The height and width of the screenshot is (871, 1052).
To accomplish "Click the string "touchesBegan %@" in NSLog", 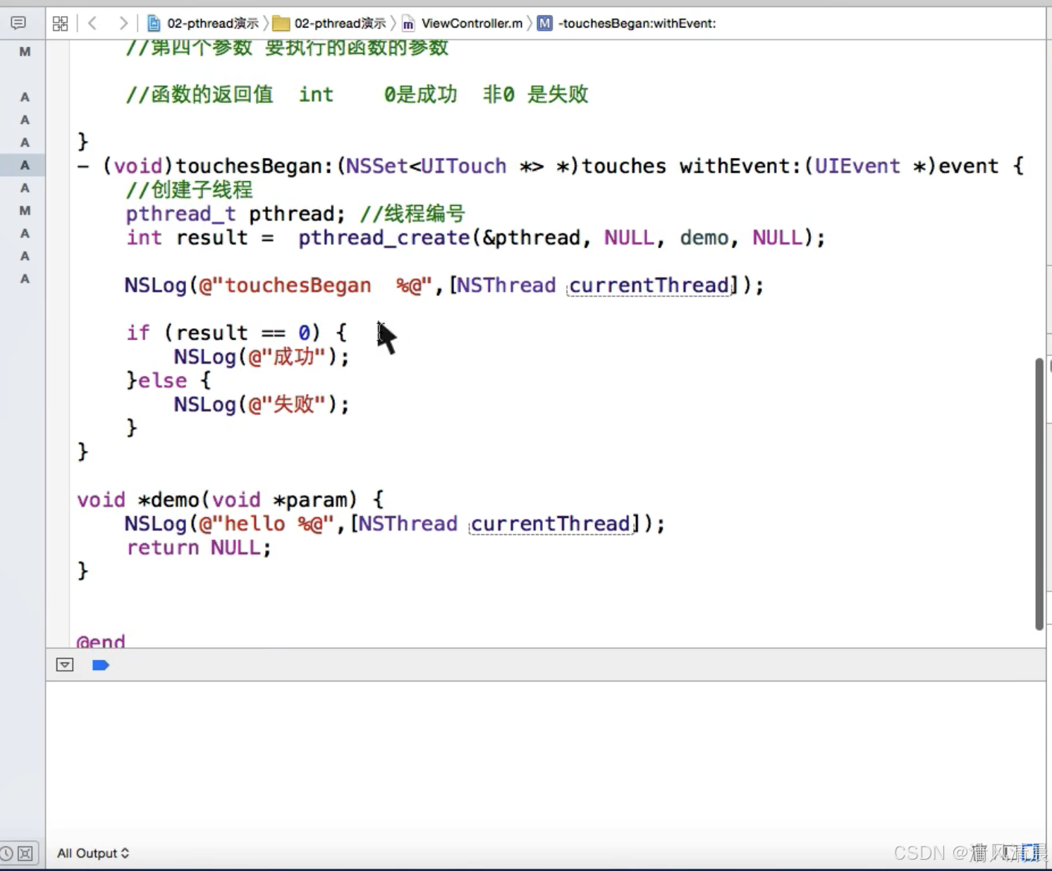I will pyautogui.click(x=315, y=285).
